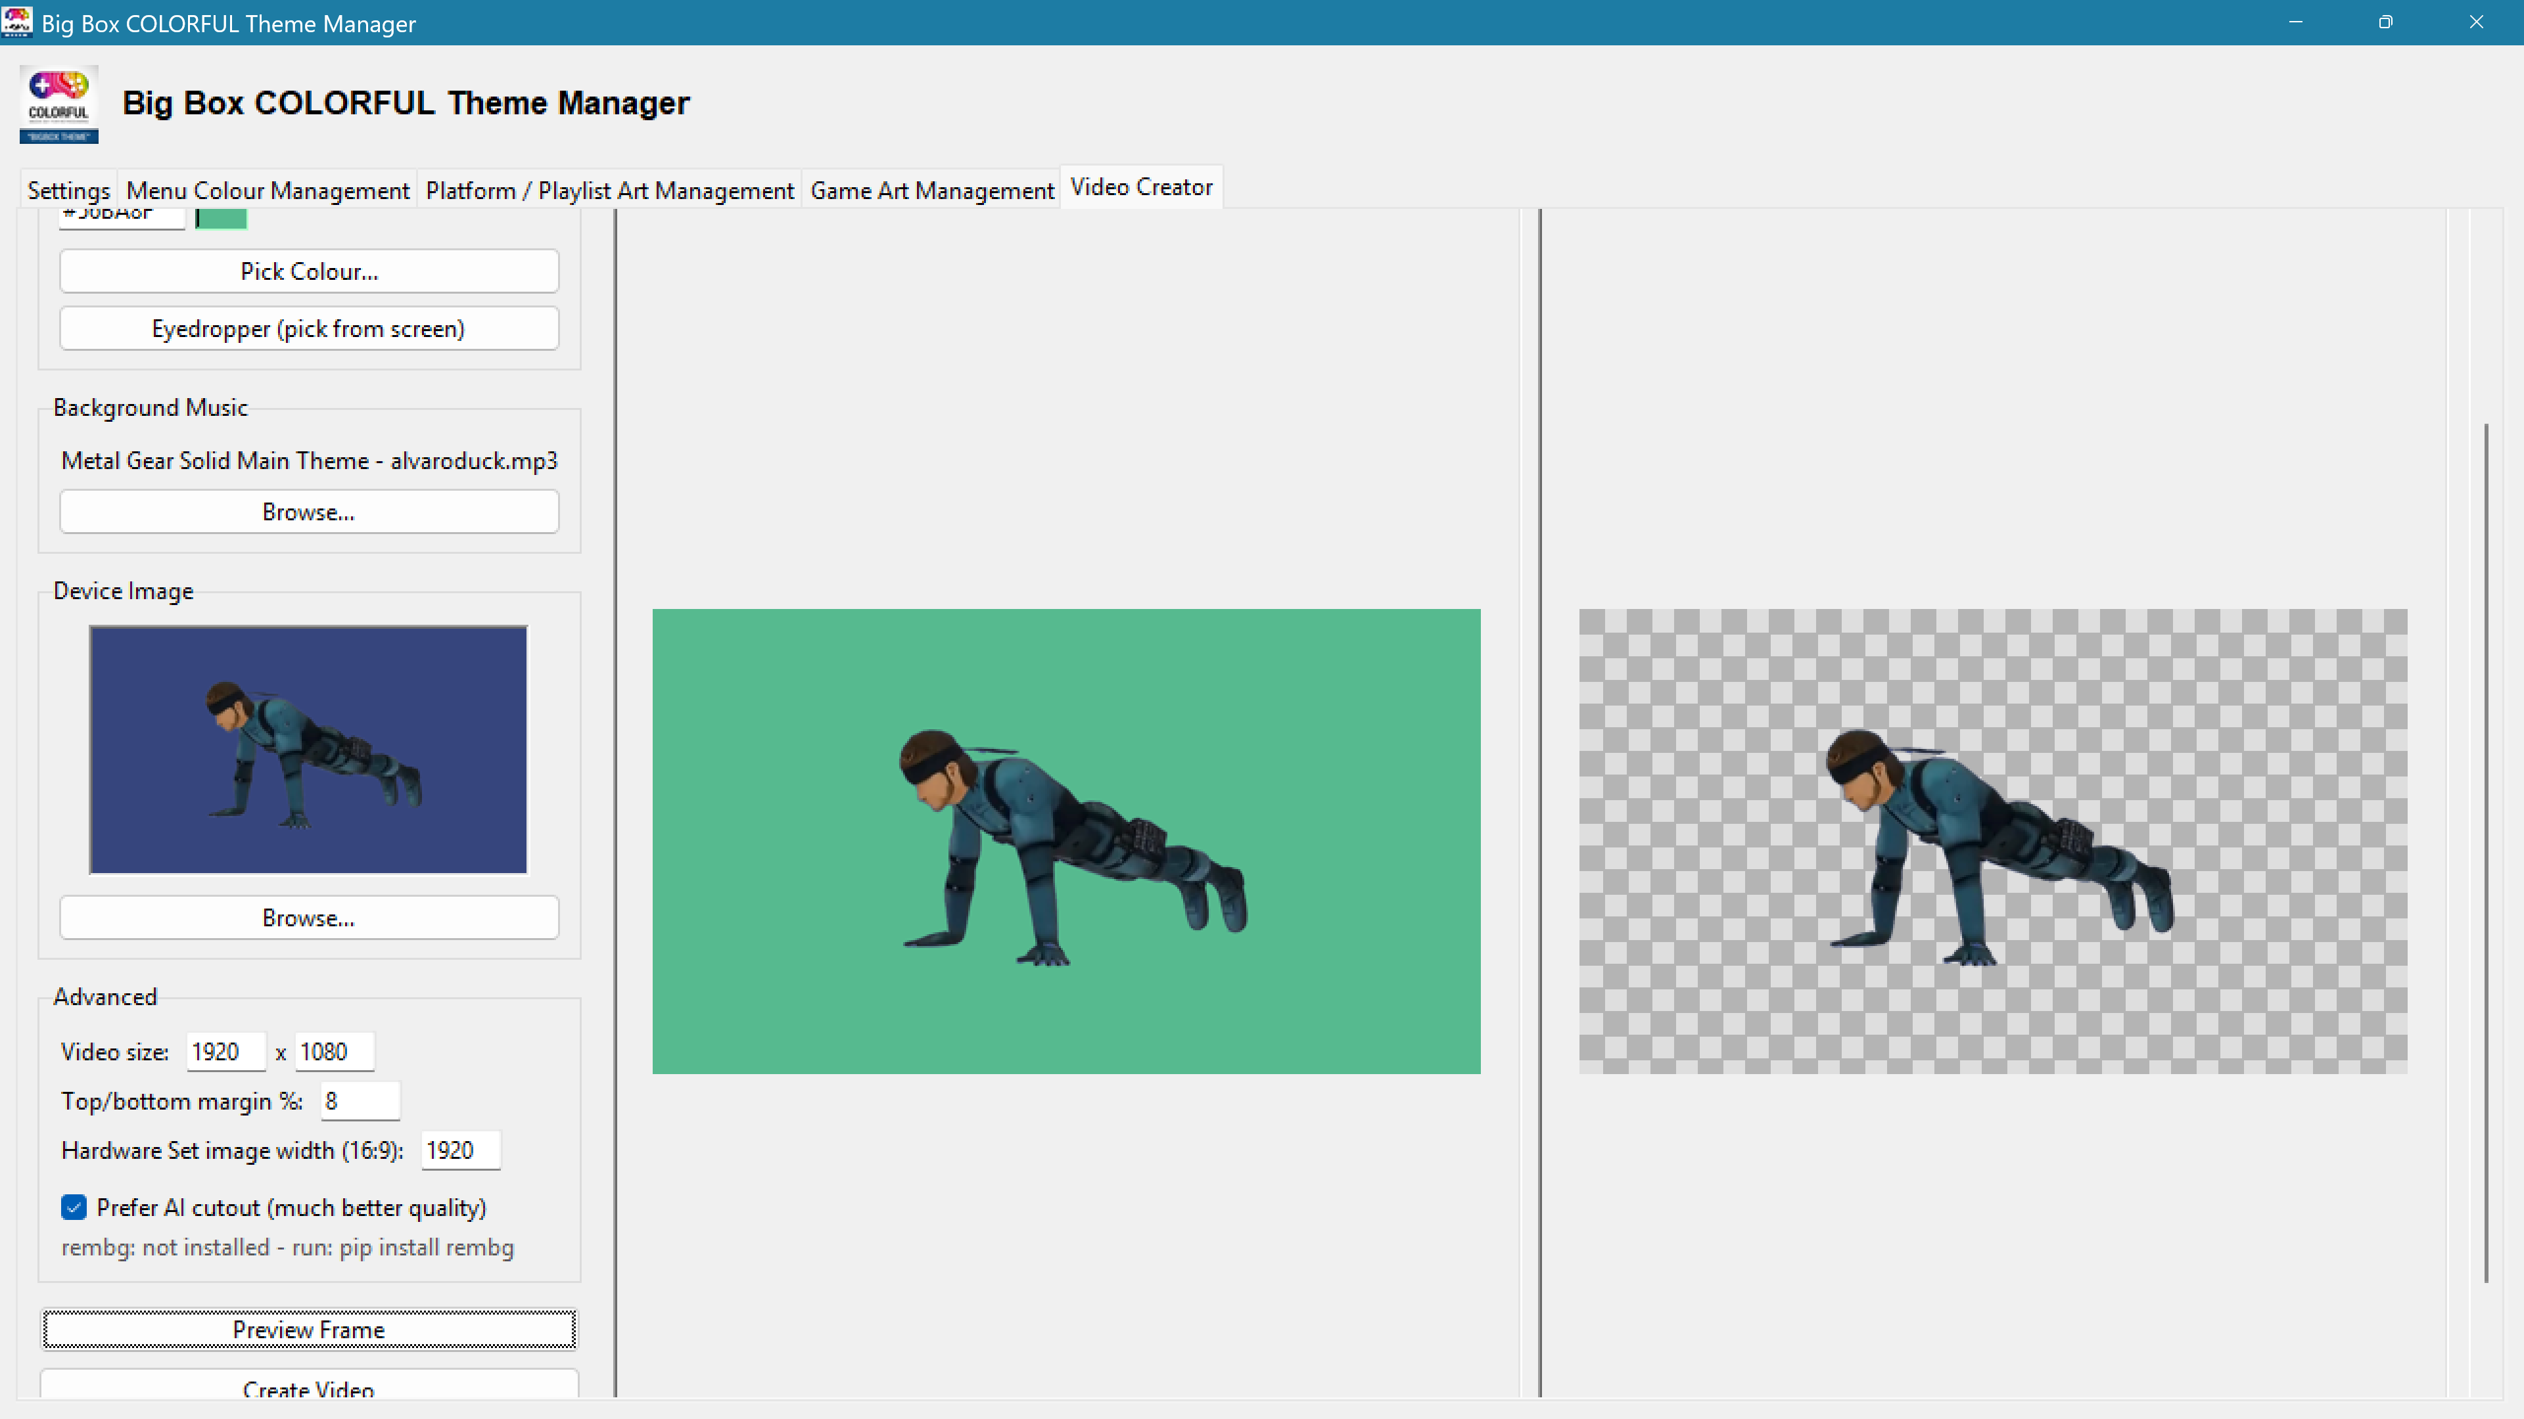
Task: Click the transparent cutout preview image
Action: 1993,841
